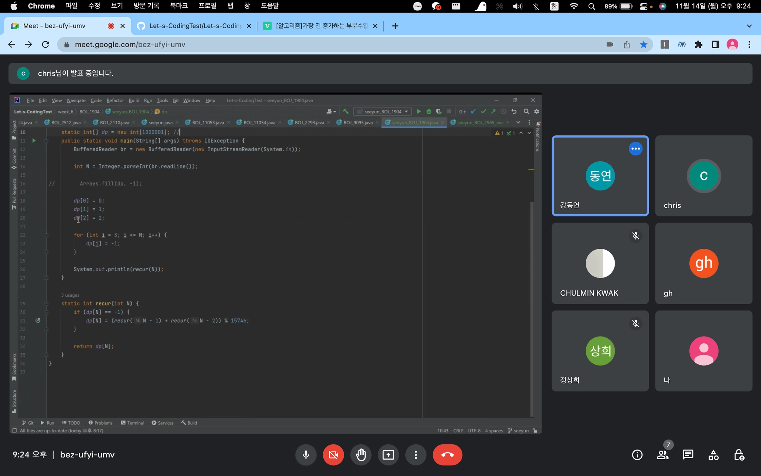Open host controls lock icon
The height and width of the screenshot is (476, 761).
tap(739, 454)
